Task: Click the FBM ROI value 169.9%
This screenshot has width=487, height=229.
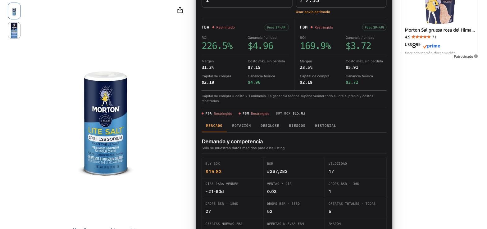Action: click(x=316, y=46)
